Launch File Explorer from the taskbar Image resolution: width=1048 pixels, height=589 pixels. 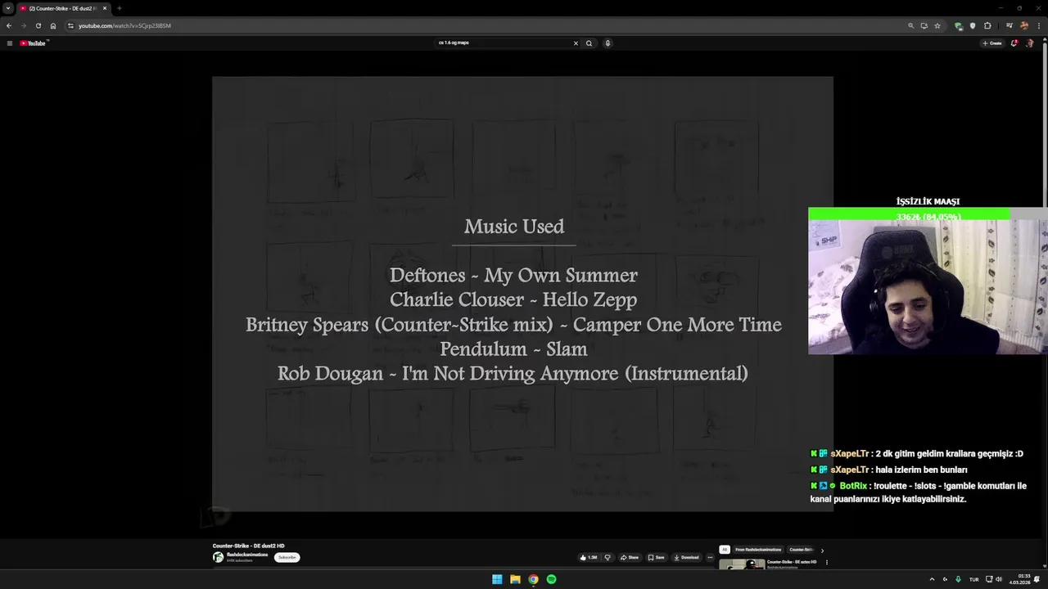pyautogui.click(x=515, y=579)
